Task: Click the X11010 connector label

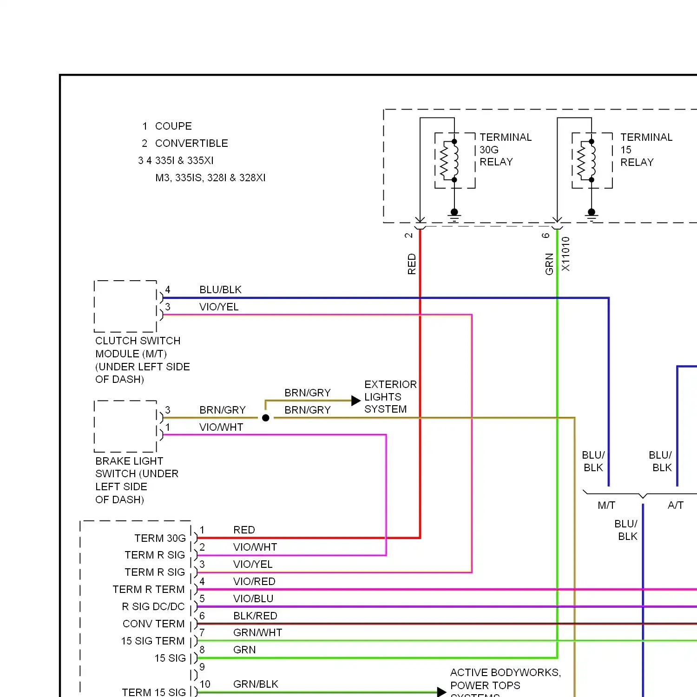Action: (565, 254)
